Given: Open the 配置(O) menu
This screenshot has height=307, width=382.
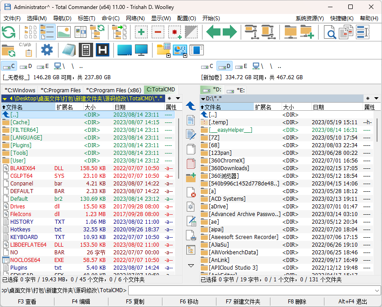Looking at the screenshot, I should point(186,18).
